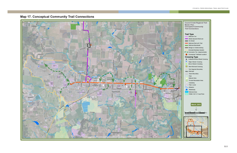This screenshot has height=153, width=237.
Task: Click the inset locator map thumbnail
Action: pos(196,127)
